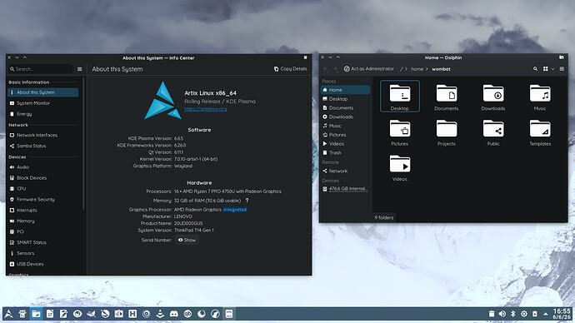Open SMART Status page
Viewport: 575px width, 323px height.
pos(42,242)
